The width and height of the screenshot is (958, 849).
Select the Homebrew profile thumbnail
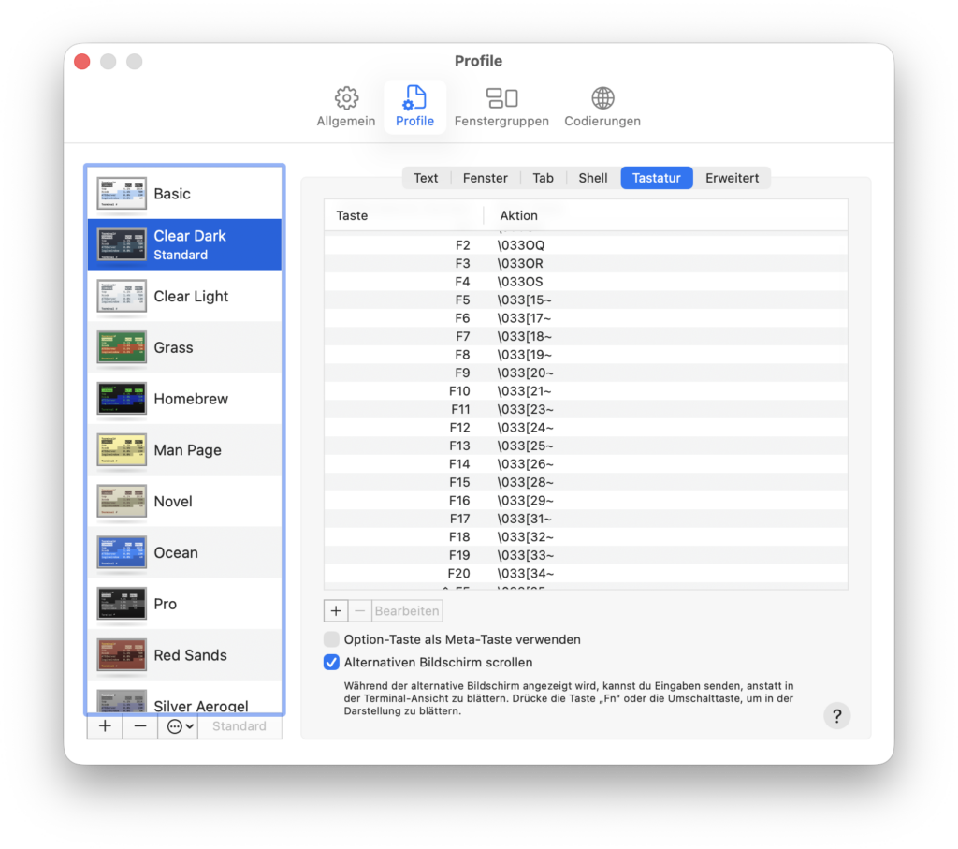tap(122, 399)
